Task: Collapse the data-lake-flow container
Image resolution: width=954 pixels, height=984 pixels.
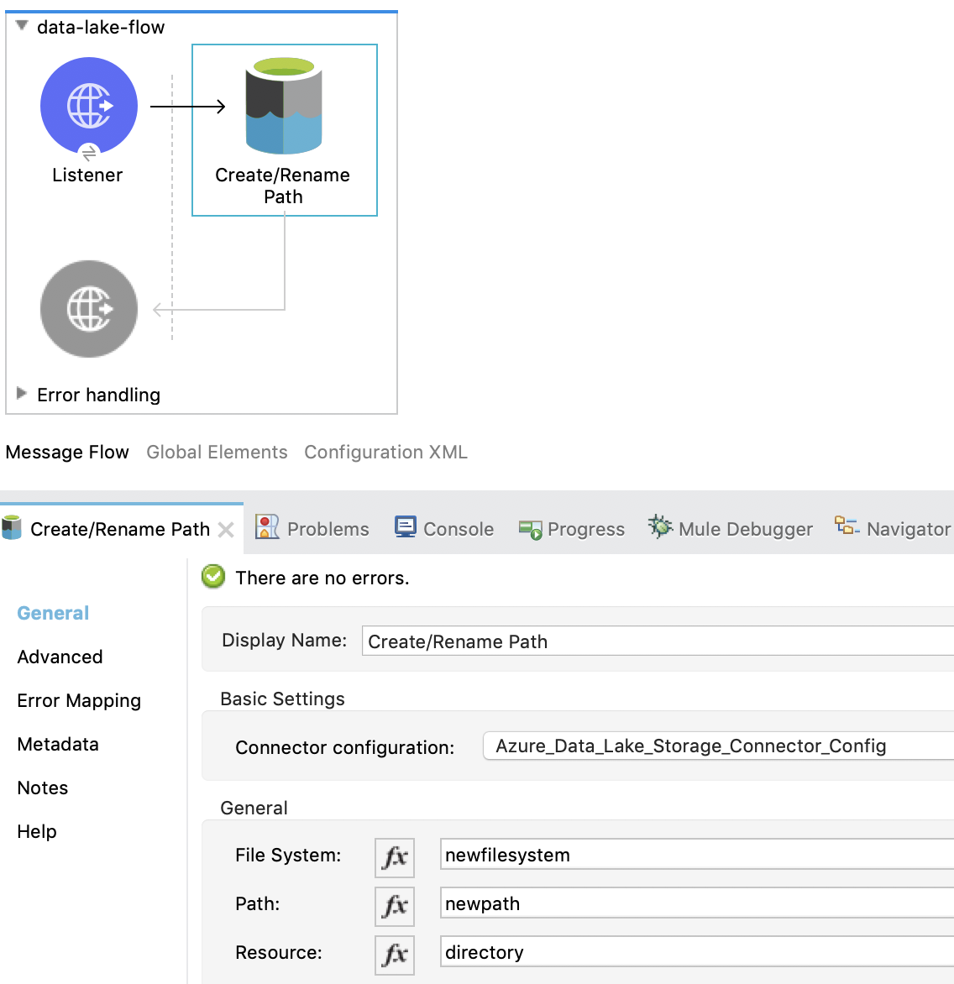Action: tap(21, 26)
